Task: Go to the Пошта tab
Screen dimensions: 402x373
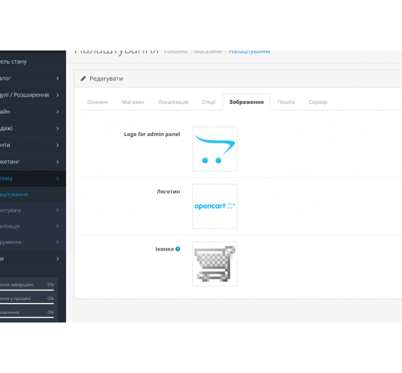Action: pos(286,102)
